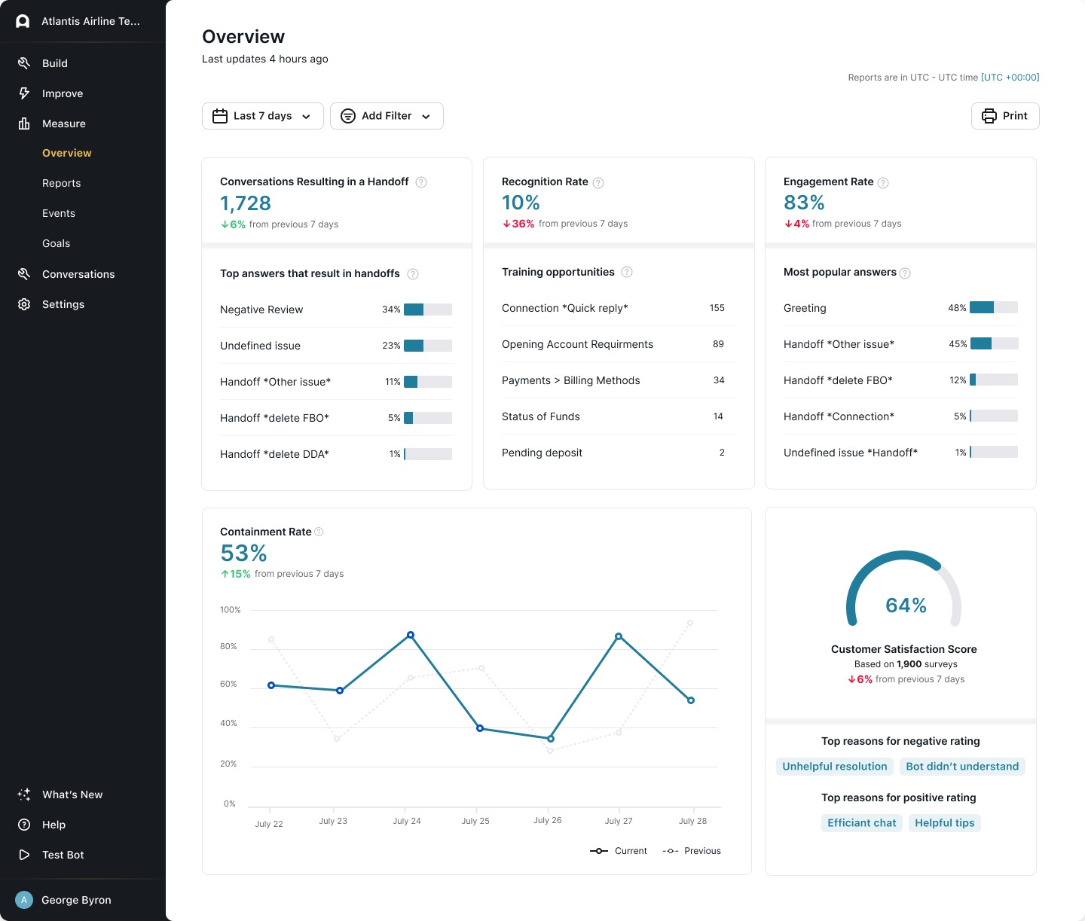Click the Atlantis Airline logo at top
The width and height of the screenshot is (1085, 921).
click(22, 20)
